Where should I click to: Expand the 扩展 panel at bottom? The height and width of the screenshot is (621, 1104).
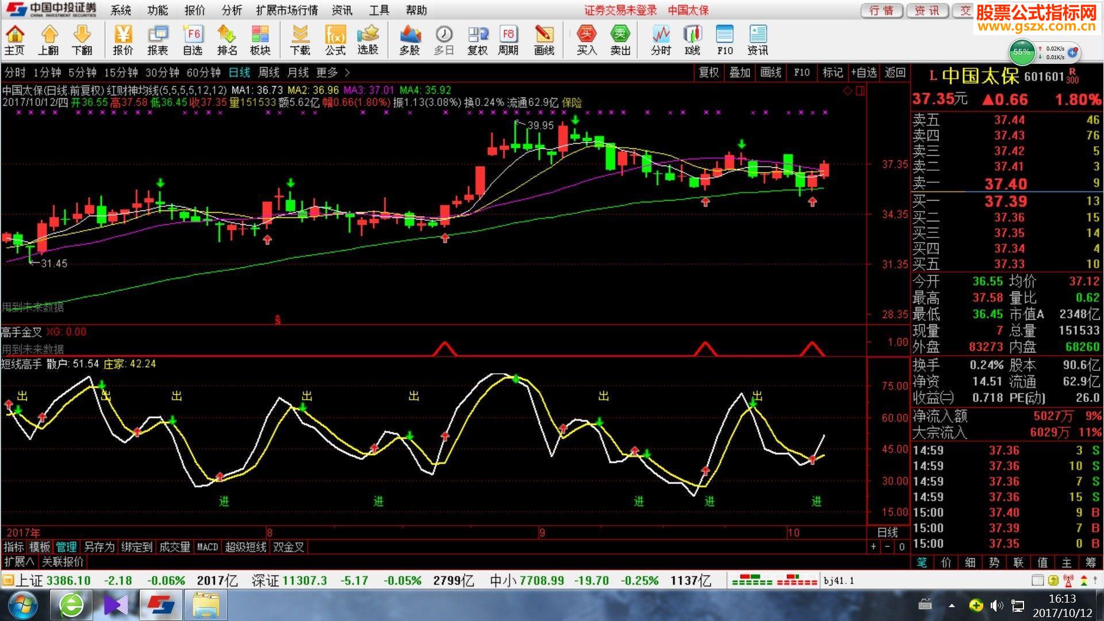pyautogui.click(x=19, y=562)
